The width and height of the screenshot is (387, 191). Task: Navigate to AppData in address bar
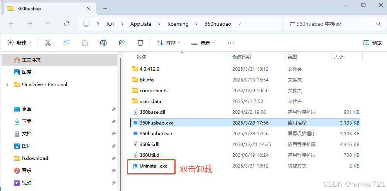(141, 24)
